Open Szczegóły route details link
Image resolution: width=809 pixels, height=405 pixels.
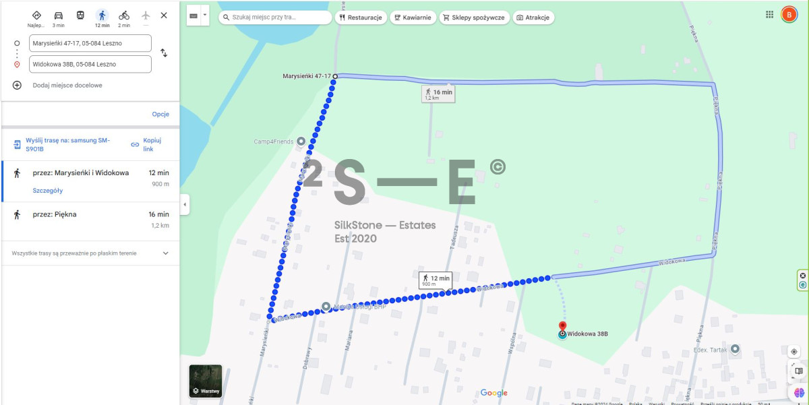coord(48,191)
